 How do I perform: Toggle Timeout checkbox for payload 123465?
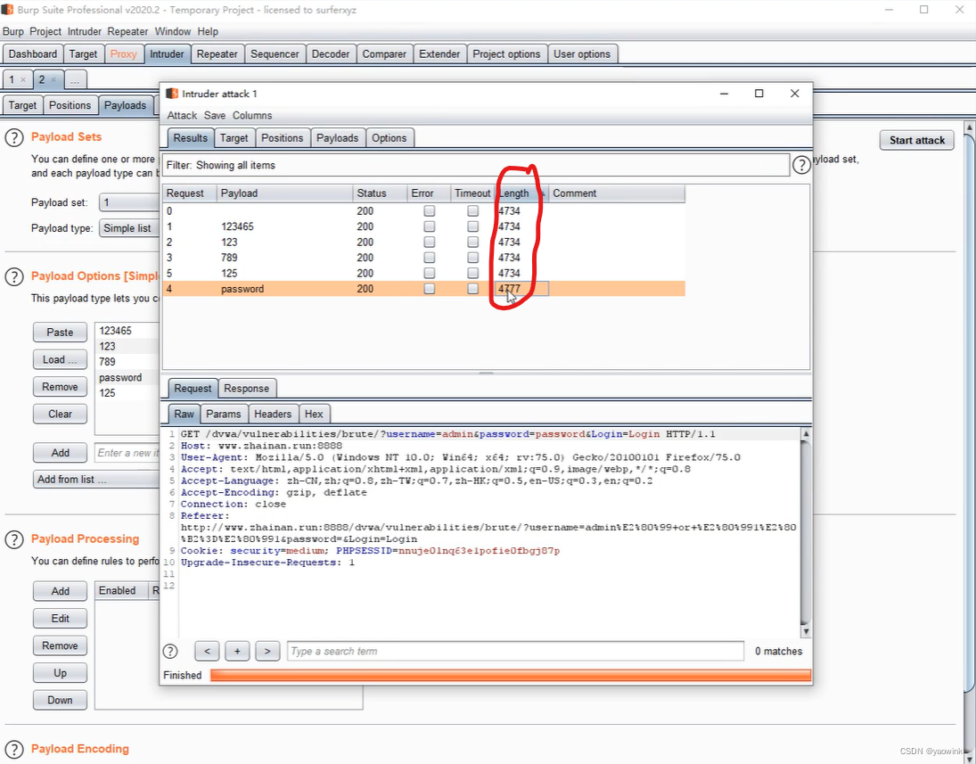click(473, 226)
